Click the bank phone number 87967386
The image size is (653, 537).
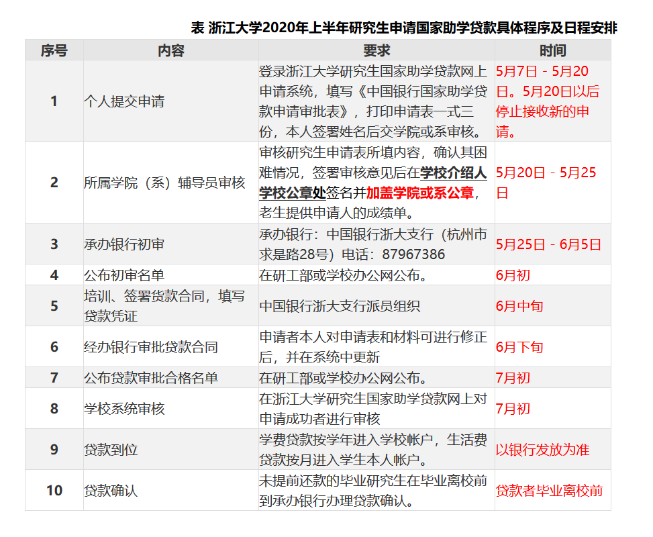[x=413, y=255]
